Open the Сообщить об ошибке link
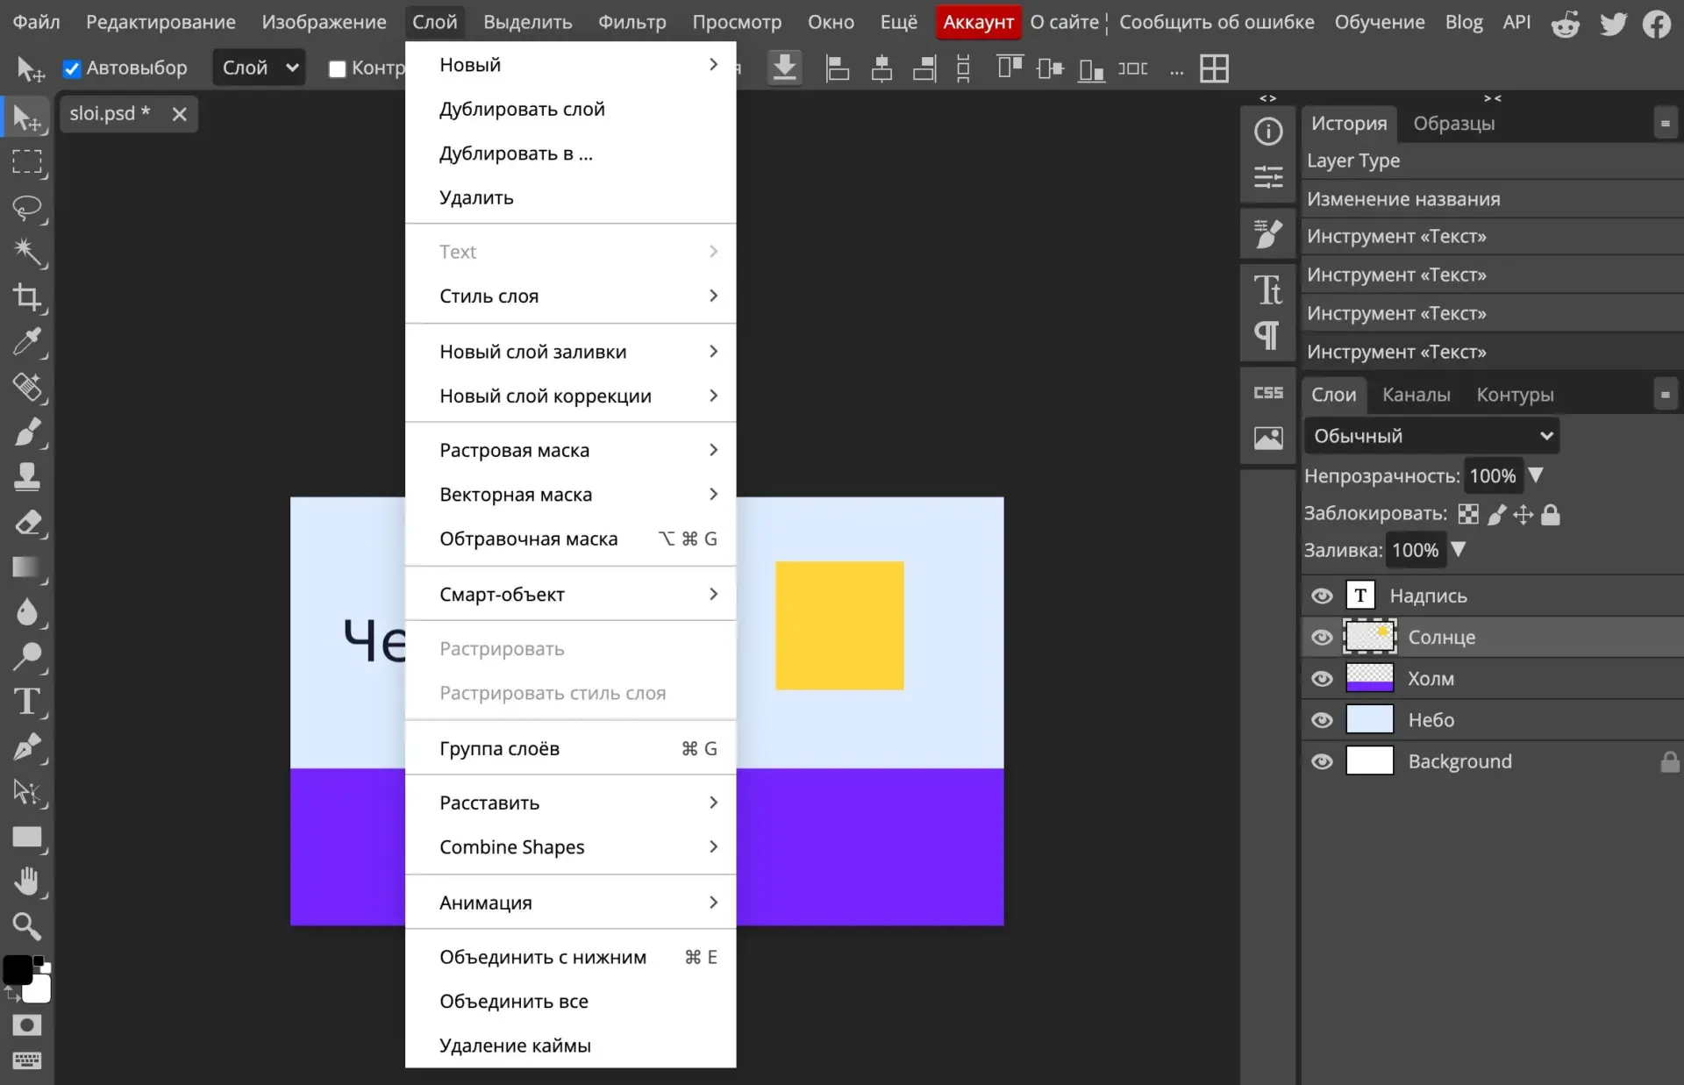Image resolution: width=1684 pixels, height=1085 pixels. [1217, 22]
